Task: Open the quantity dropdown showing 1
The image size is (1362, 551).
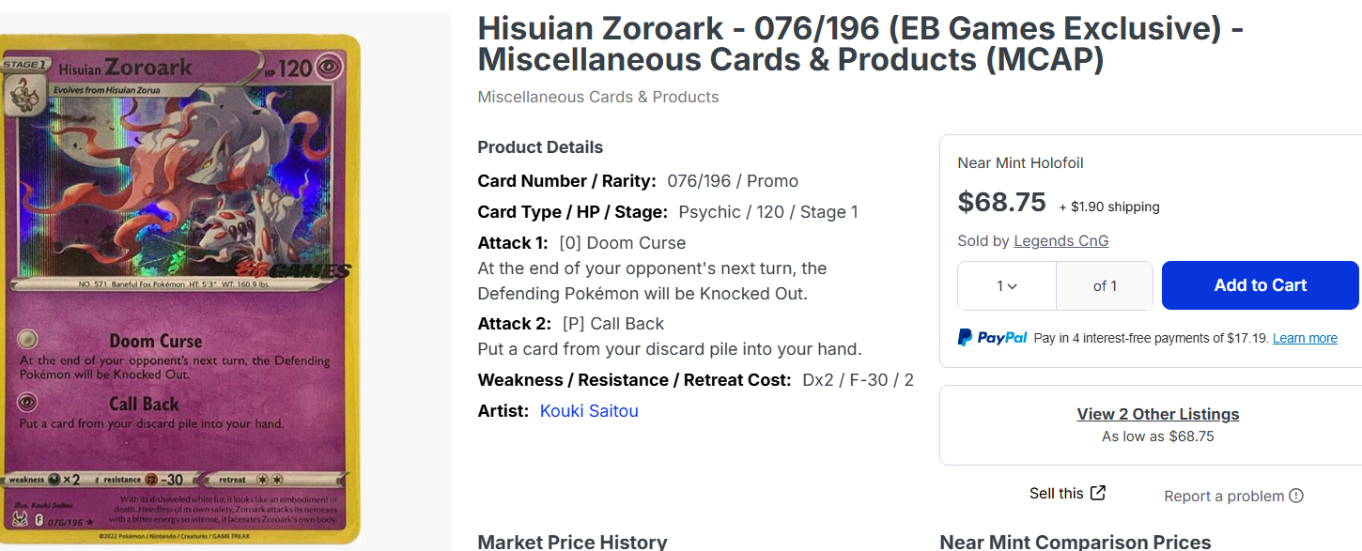Action: click(1007, 285)
